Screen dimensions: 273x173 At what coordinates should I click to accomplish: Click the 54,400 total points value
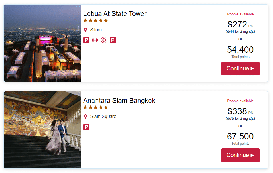pyautogui.click(x=240, y=50)
